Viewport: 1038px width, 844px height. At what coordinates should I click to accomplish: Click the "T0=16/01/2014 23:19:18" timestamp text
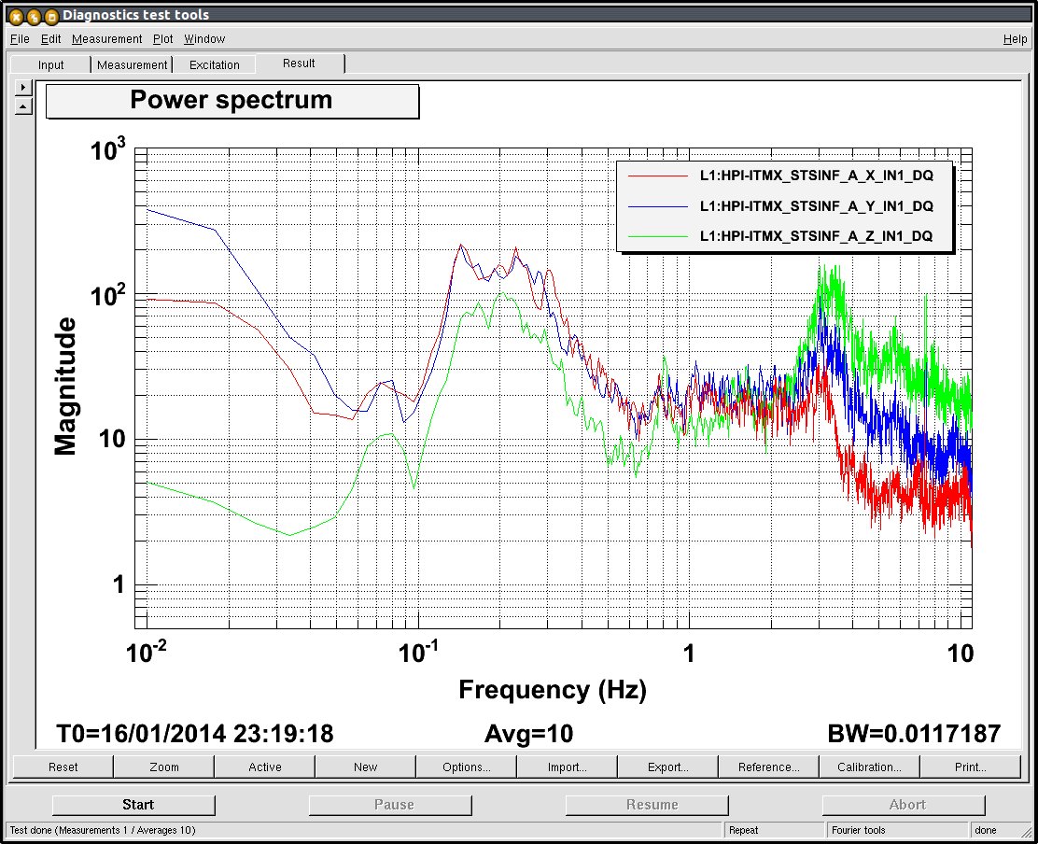(195, 734)
